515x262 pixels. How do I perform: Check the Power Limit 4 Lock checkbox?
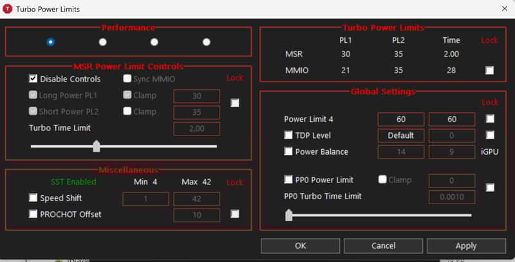(490, 119)
